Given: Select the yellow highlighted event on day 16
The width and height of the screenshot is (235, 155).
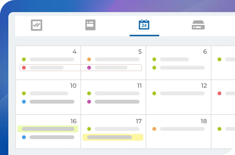Looking at the screenshot, I should coord(48,129).
